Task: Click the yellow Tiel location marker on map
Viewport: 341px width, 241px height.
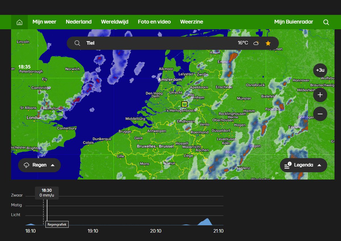Action: (x=184, y=104)
